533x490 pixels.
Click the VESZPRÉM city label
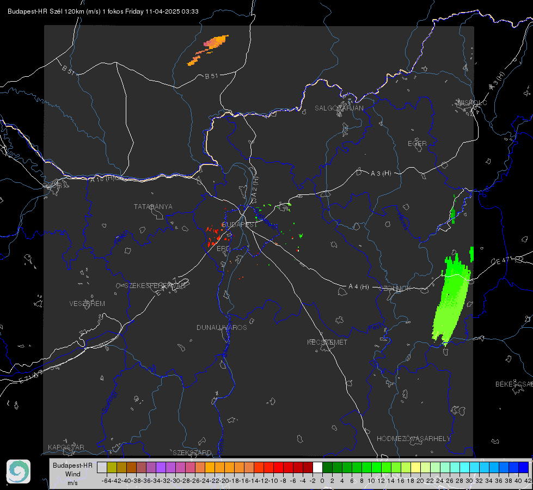point(87,304)
